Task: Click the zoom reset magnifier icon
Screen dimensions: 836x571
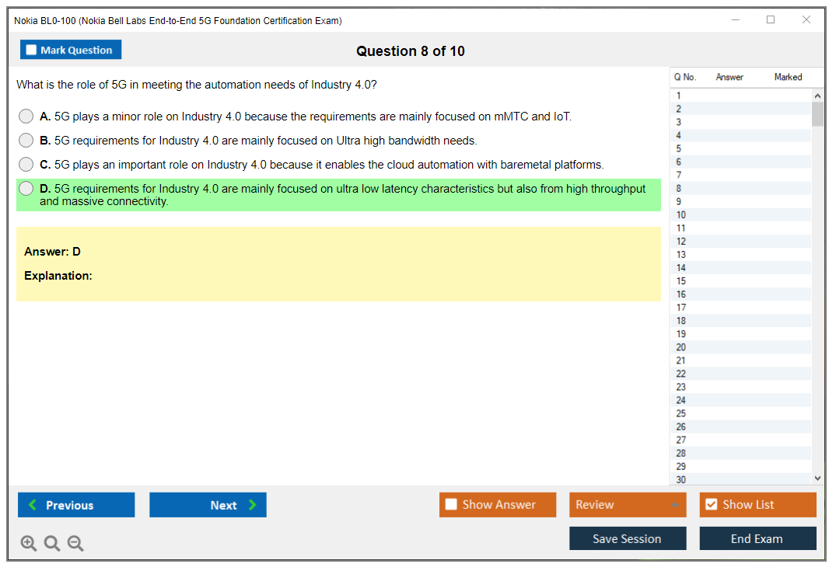Action: click(x=52, y=544)
